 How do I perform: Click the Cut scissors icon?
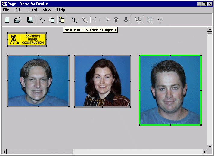(42, 20)
